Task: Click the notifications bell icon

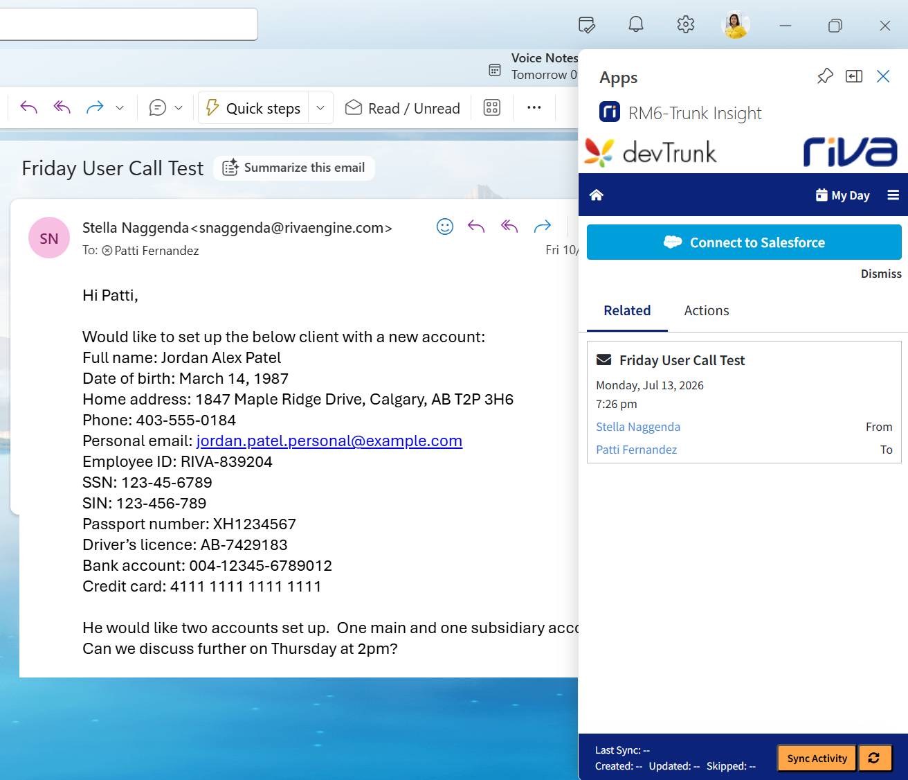Action: pos(635,25)
